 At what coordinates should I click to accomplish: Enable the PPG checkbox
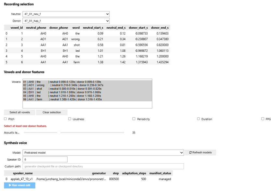(263, 119)
